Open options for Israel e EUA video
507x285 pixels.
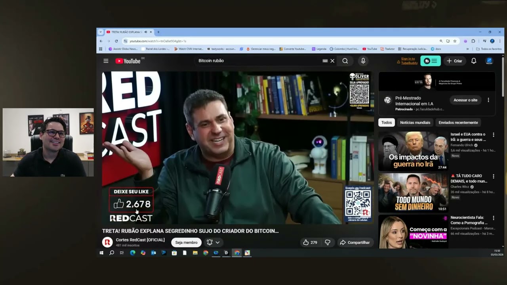pos(494,135)
